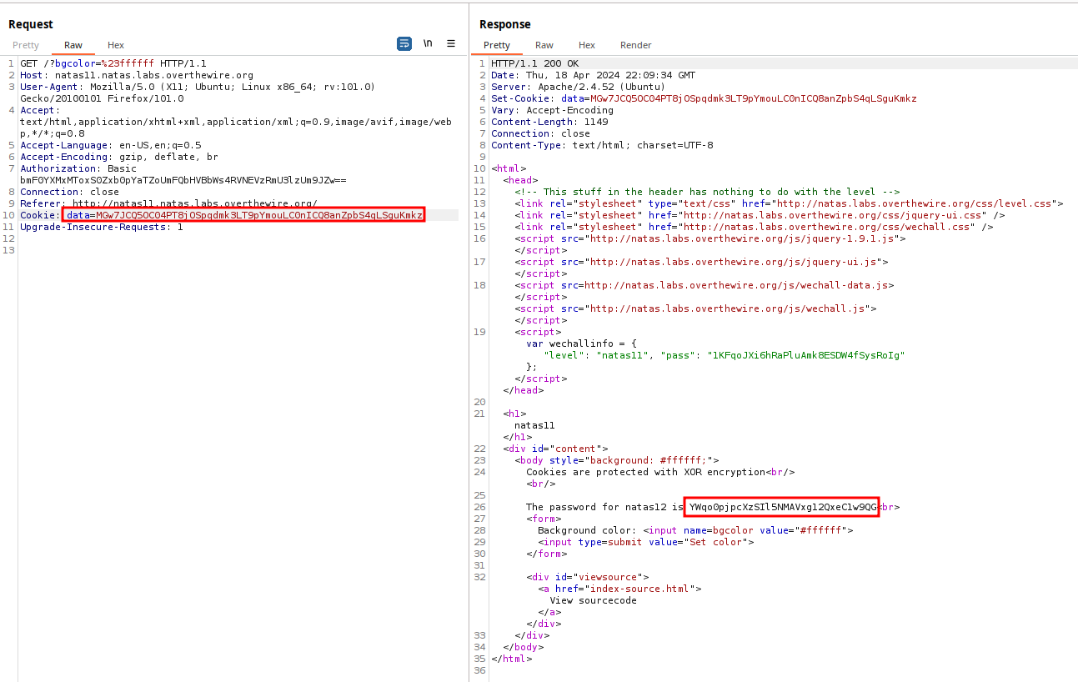Click the Content-Length: 1149 header
The height and width of the screenshot is (682, 1078).
pos(549,122)
